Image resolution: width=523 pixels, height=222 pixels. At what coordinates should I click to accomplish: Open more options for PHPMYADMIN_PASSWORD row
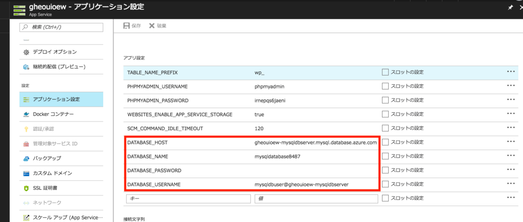click(511, 100)
